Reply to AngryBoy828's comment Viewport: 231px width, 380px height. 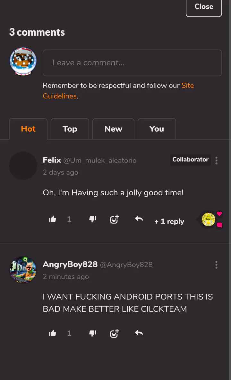coord(139,333)
